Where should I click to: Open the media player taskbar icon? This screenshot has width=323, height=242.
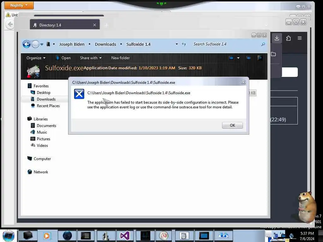[x=47, y=236]
